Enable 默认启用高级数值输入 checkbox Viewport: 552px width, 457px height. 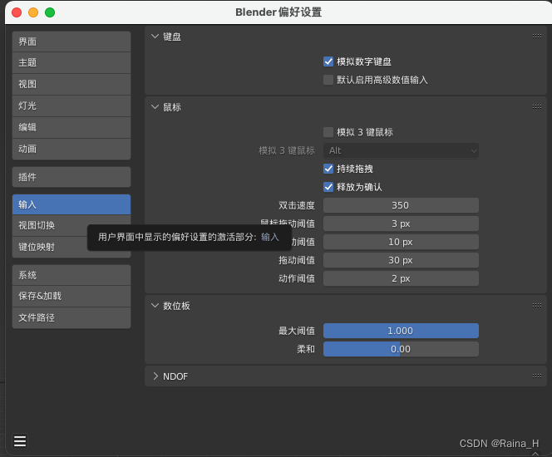[328, 80]
